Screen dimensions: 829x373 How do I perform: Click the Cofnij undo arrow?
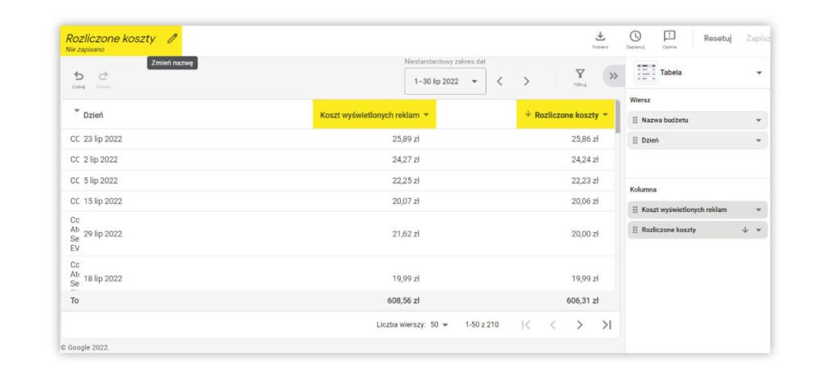click(79, 76)
